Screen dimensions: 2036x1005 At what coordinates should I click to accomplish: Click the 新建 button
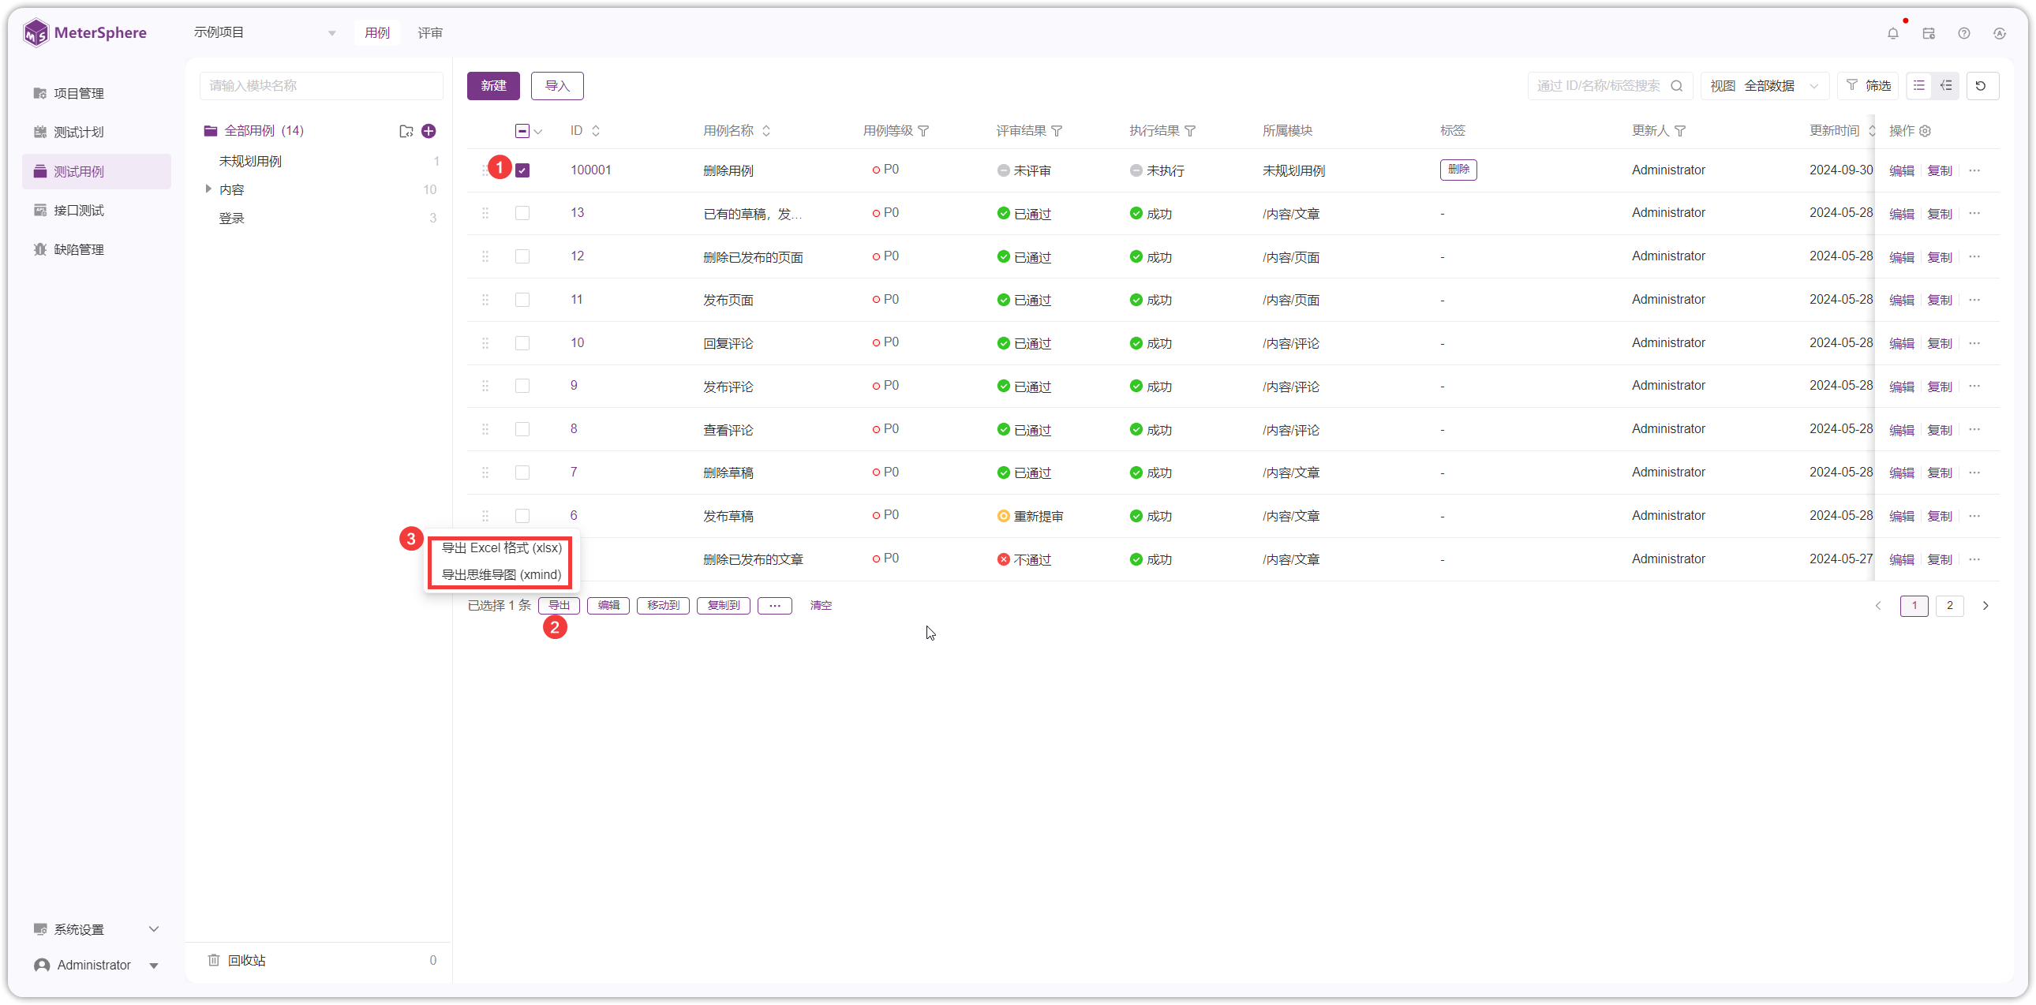pos(493,86)
